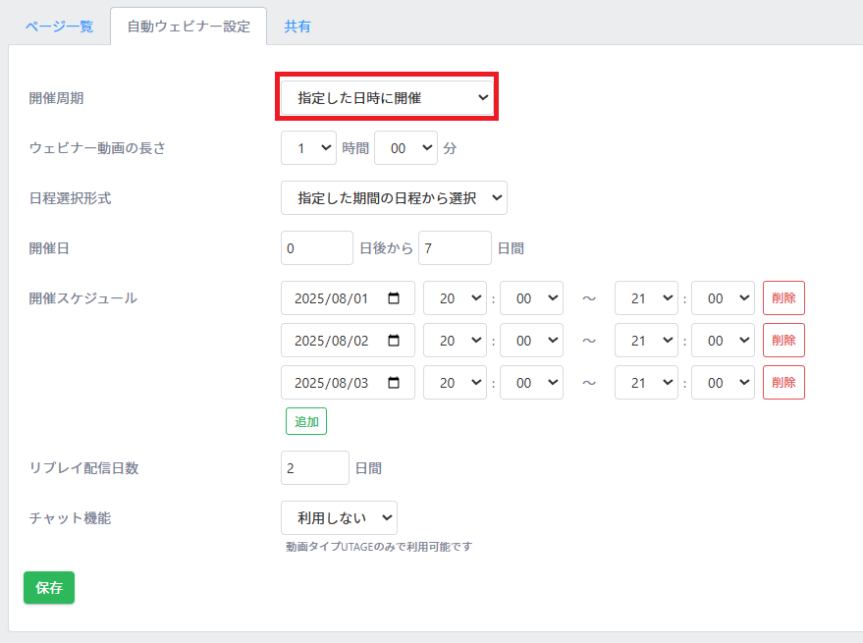Expand the 日程選択形式 dropdown
The height and width of the screenshot is (643, 863).
pos(394,197)
